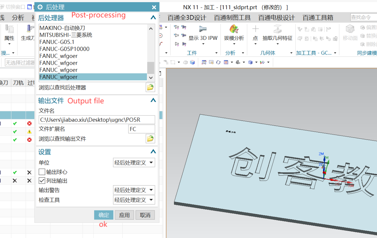
Task: Select FANUC-G05P10000 in the postprocessor list
Action: pos(93,49)
